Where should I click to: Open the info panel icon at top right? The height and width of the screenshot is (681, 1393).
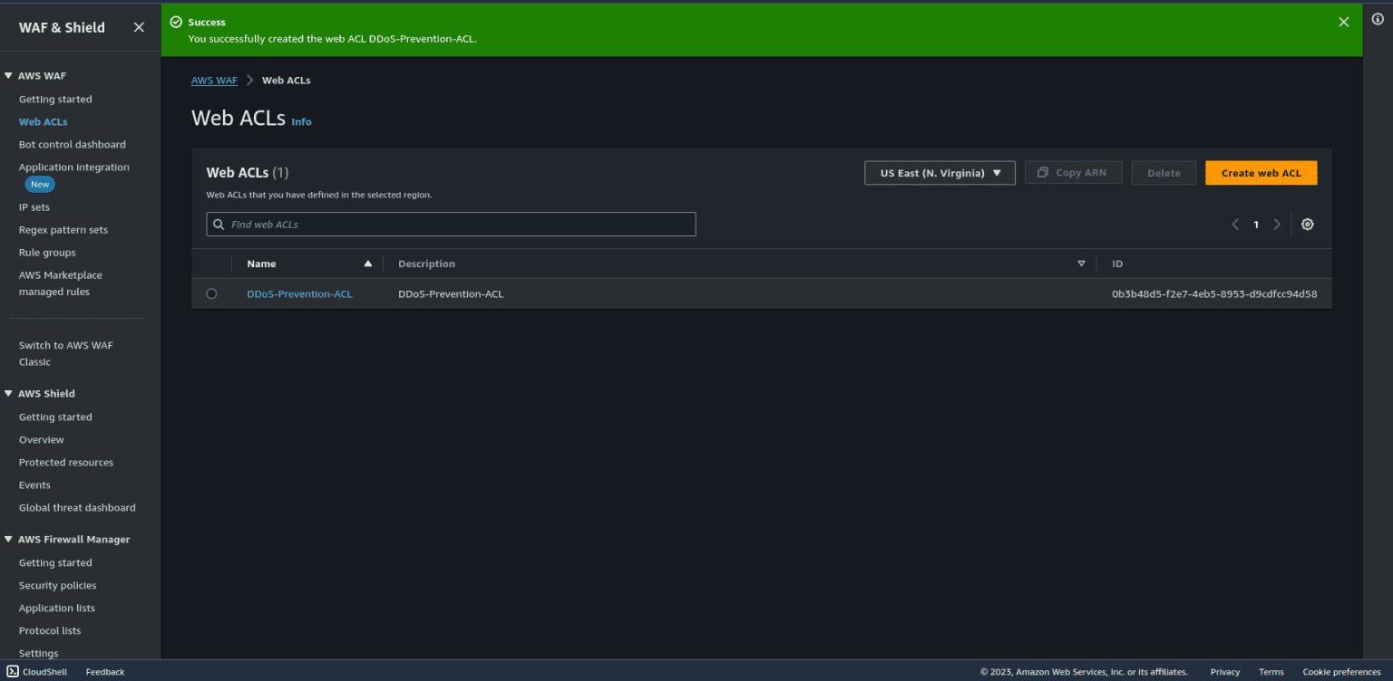pyautogui.click(x=1377, y=19)
